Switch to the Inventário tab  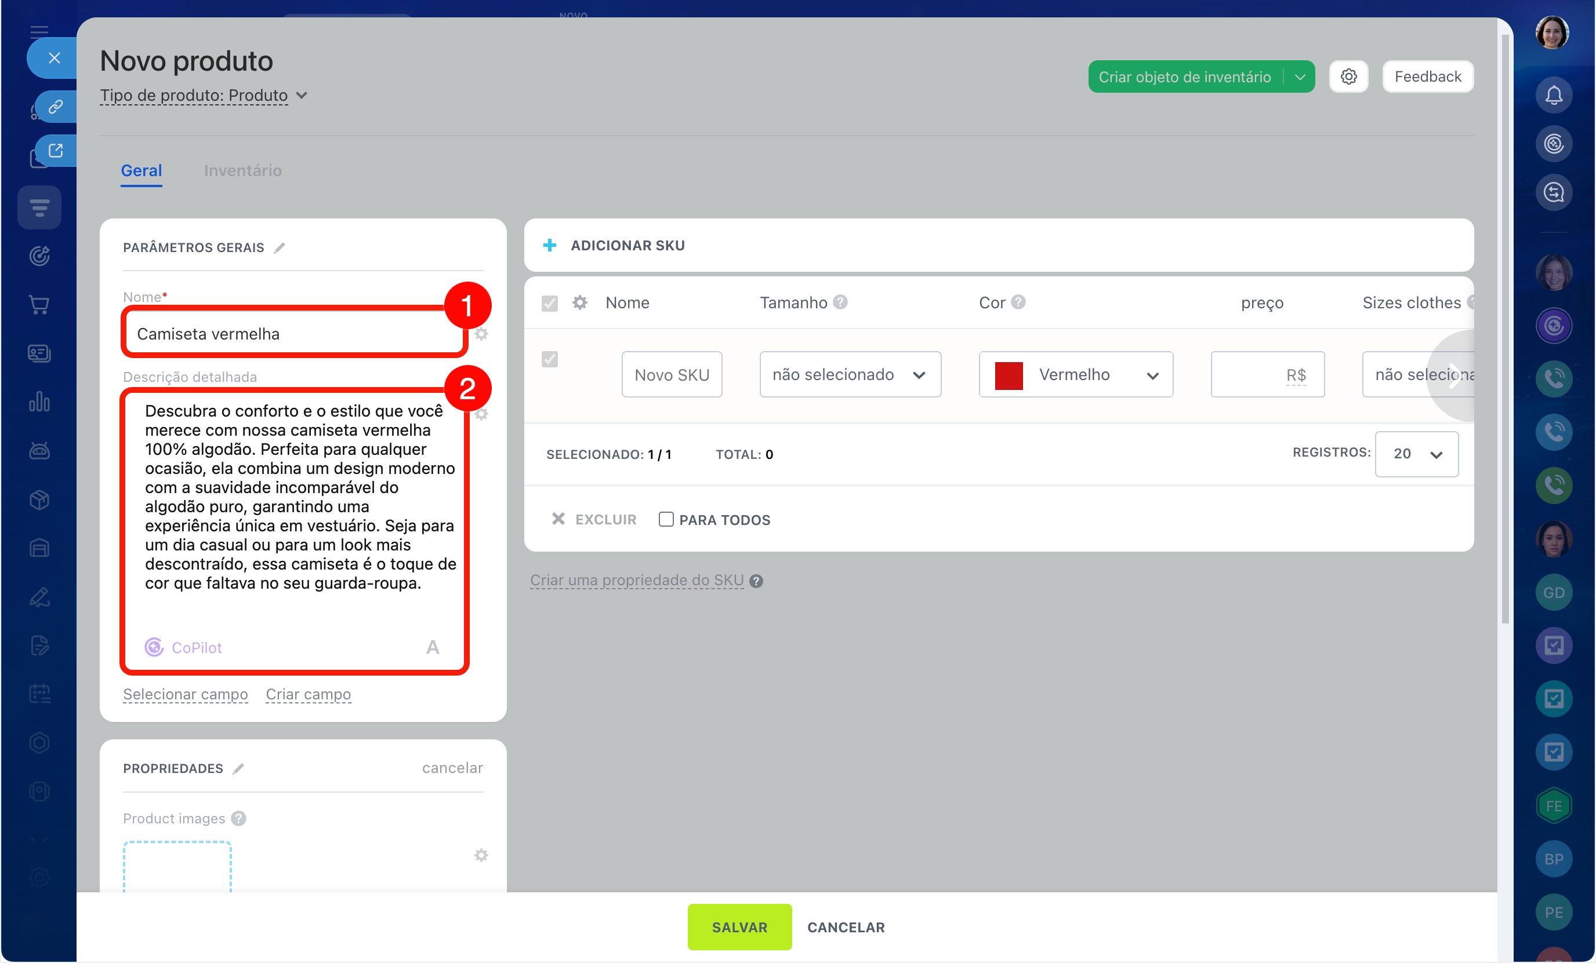pos(242,170)
